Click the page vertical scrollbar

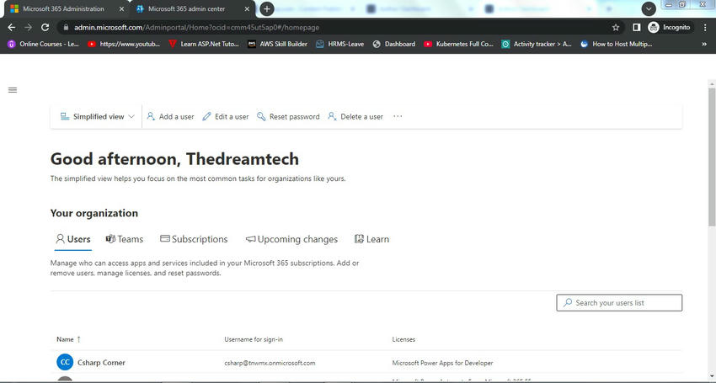[x=712, y=157]
